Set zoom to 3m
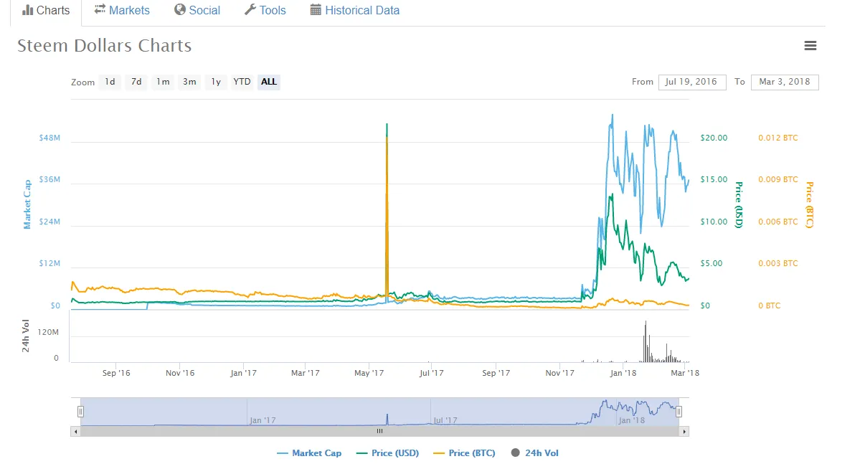 pos(189,82)
